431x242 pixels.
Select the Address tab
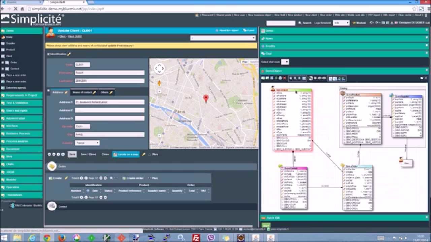59,92
